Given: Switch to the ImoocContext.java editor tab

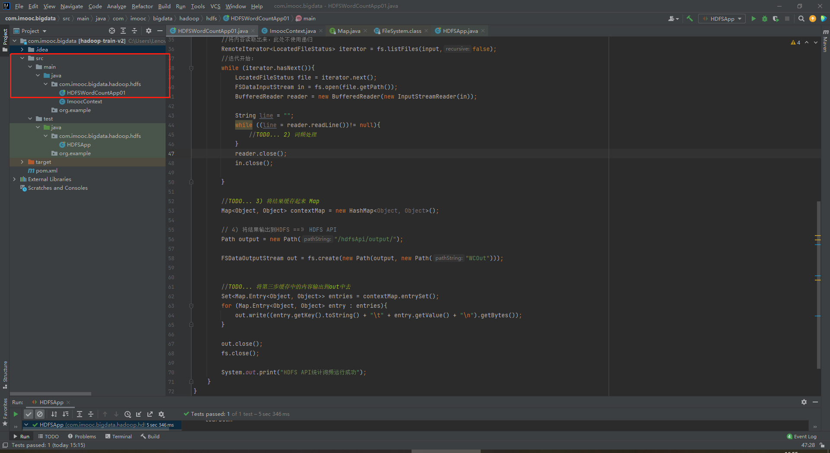Looking at the screenshot, I should coord(292,31).
